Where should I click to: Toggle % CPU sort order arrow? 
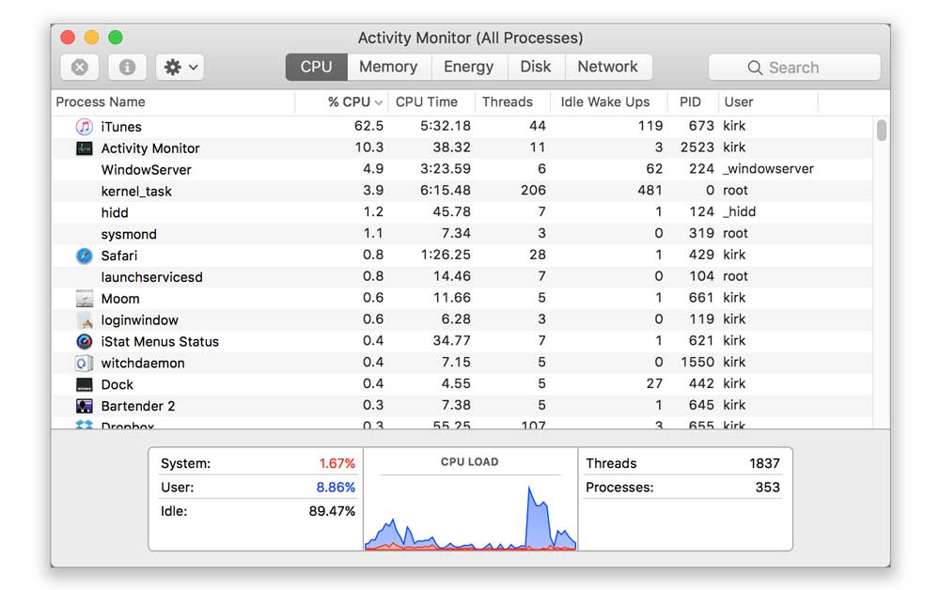coord(379,102)
